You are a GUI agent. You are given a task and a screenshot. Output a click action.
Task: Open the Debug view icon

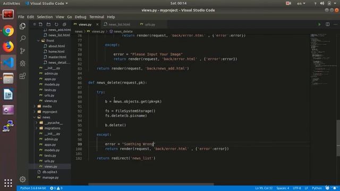(22, 63)
